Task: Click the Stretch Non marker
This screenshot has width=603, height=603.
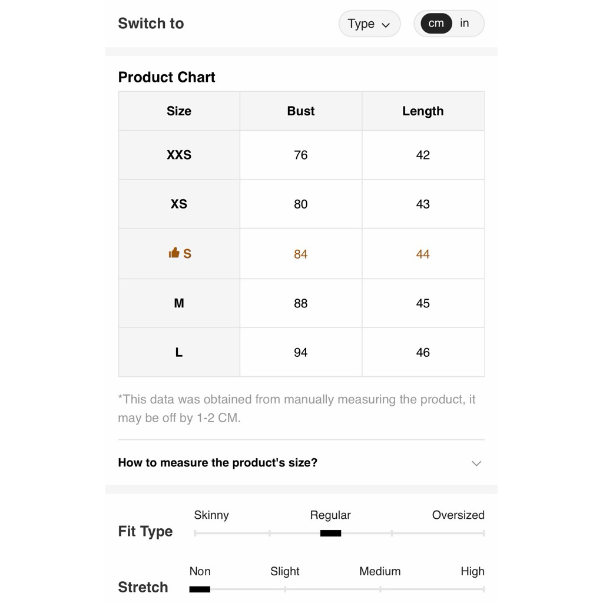Action: tap(200, 589)
